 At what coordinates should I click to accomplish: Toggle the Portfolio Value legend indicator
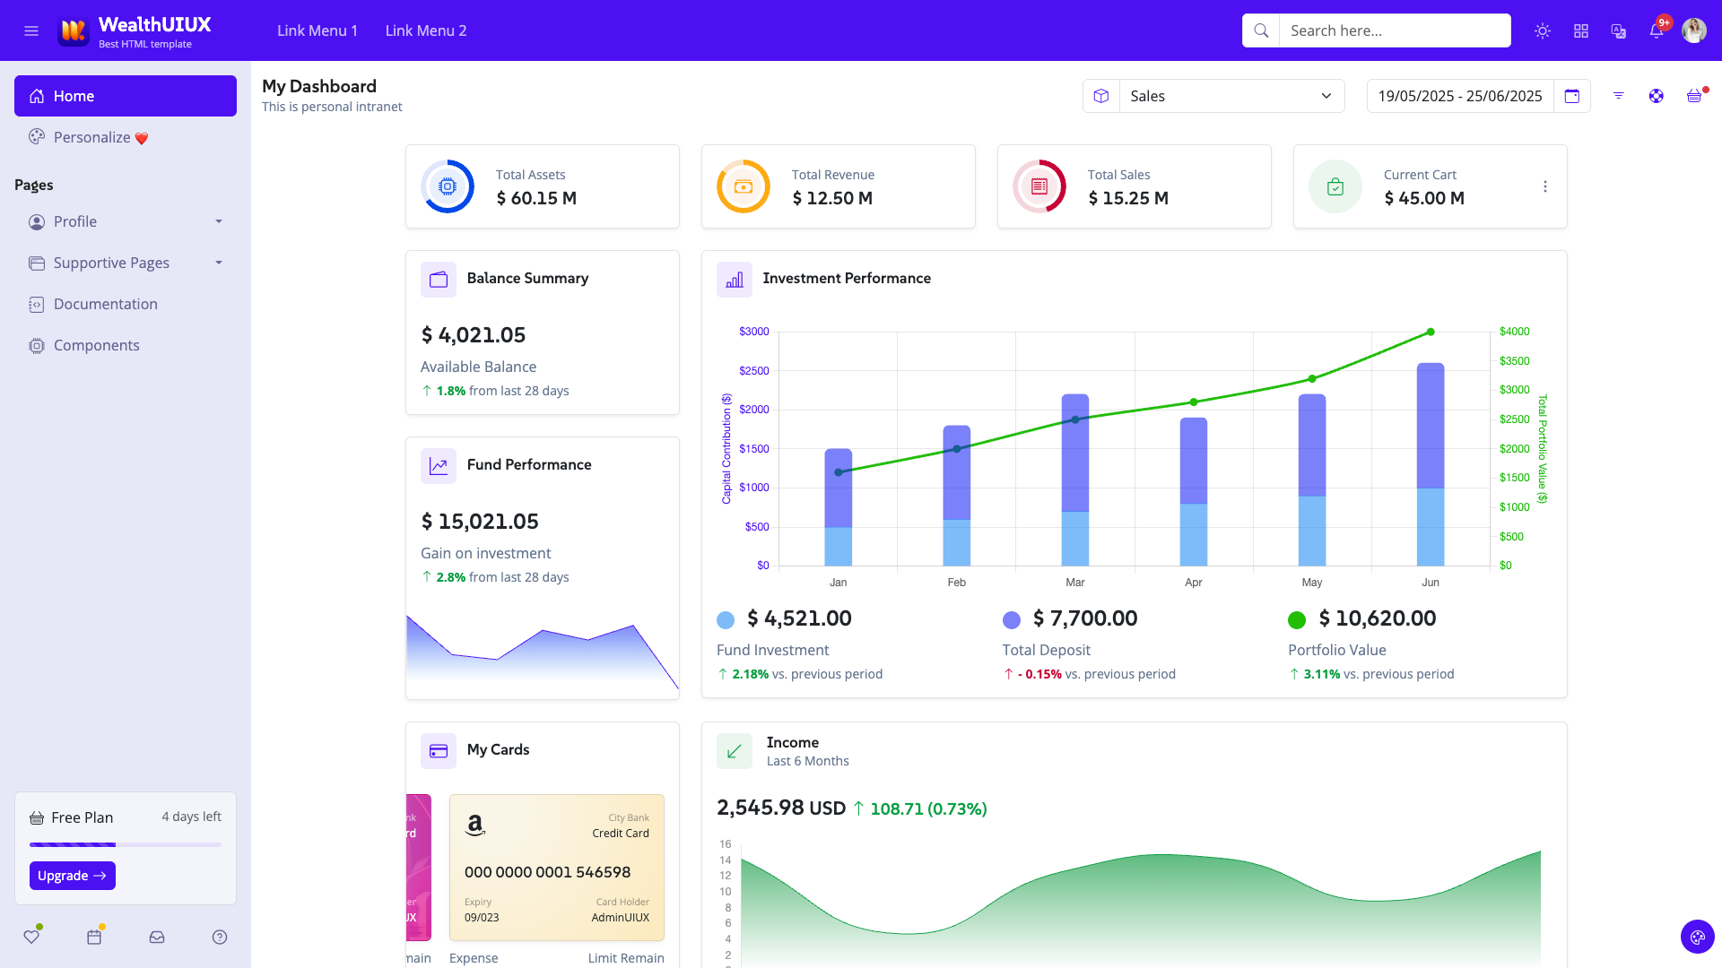pyautogui.click(x=1297, y=618)
